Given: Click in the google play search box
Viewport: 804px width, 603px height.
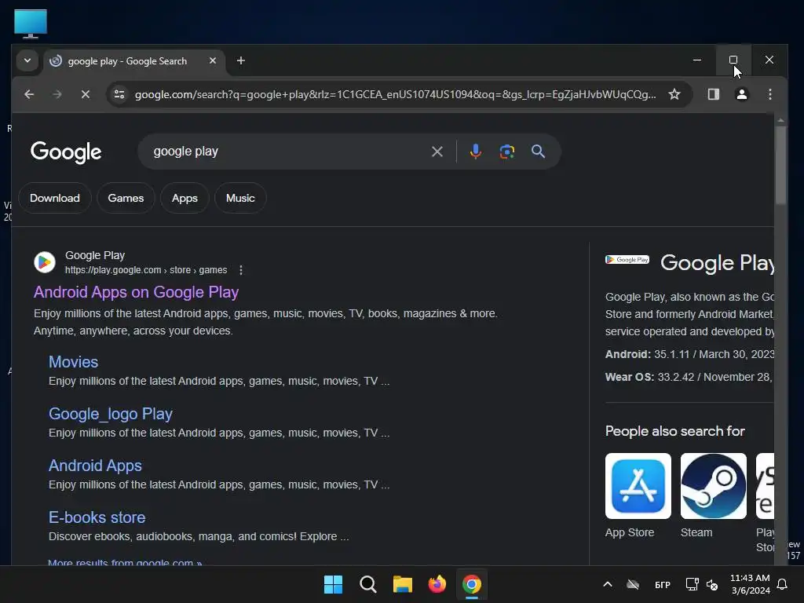Looking at the screenshot, I should pyautogui.click(x=287, y=152).
